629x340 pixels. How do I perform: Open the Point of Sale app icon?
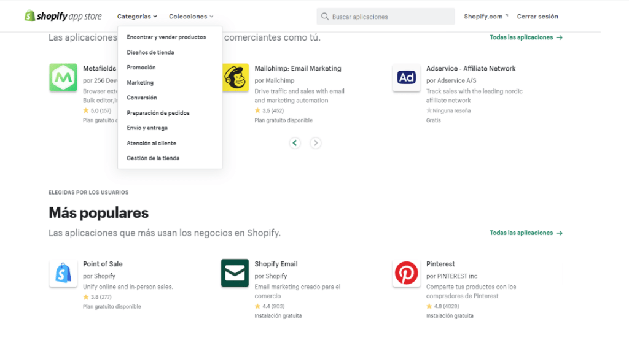tap(63, 273)
